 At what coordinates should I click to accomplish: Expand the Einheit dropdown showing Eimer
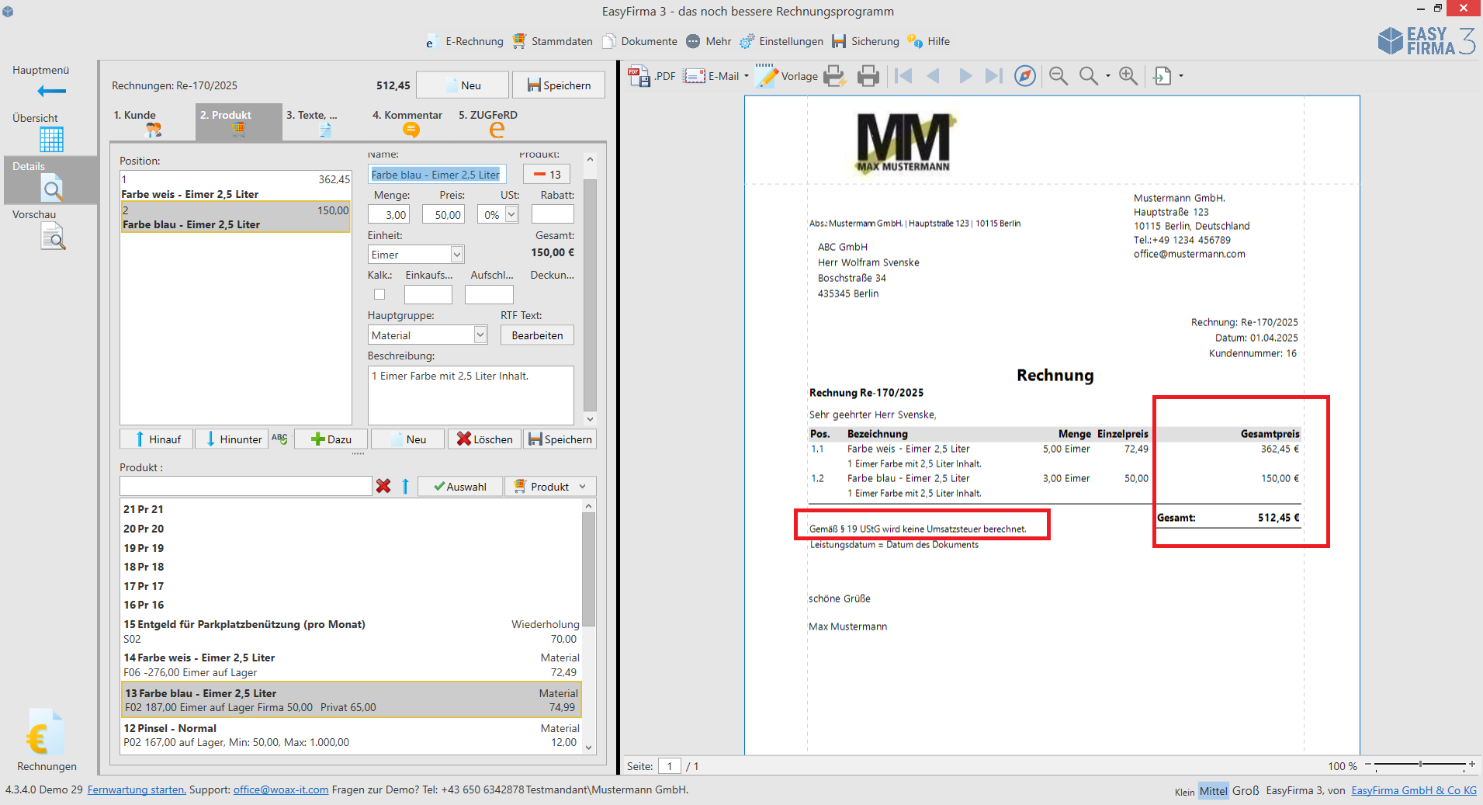(457, 255)
